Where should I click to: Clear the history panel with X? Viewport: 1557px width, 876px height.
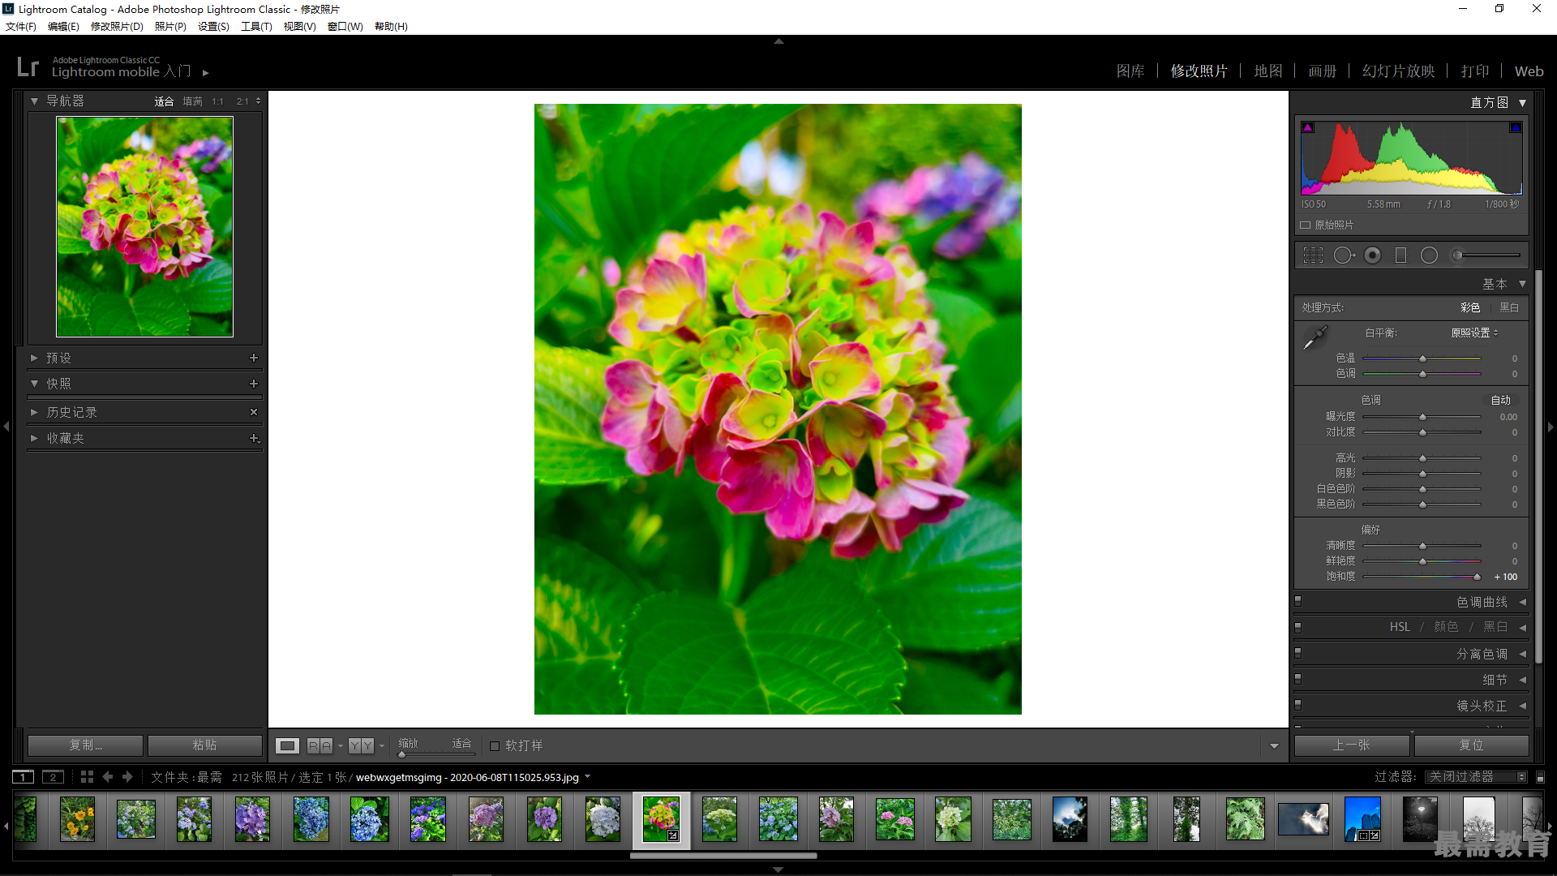coord(254,412)
